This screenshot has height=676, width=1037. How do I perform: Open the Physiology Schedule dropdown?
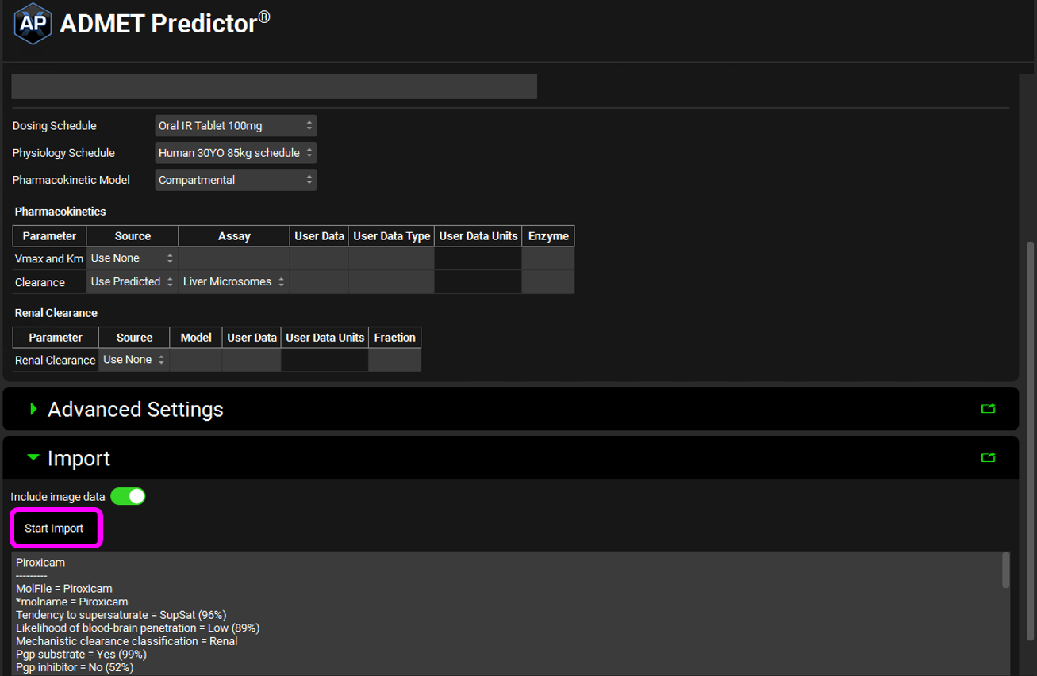point(236,153)
